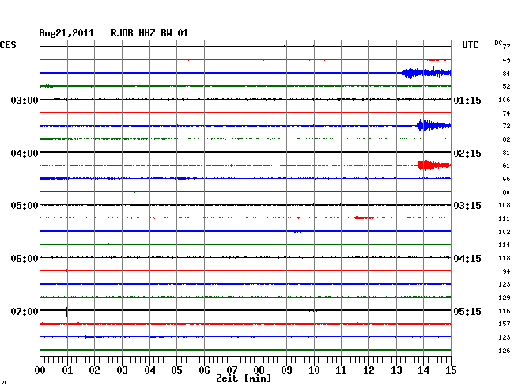The image size is (514, 391).
Task: Click minute 15 on the time axis
Action: coord(451,370)
